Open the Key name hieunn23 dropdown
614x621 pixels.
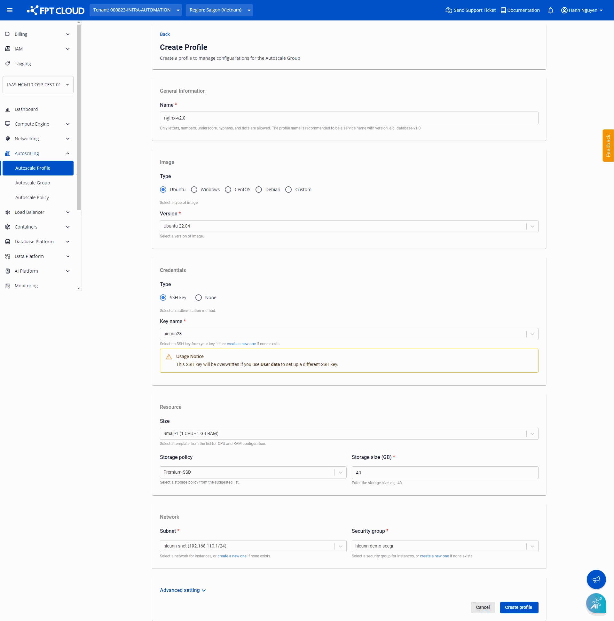[x=349, y=334]
